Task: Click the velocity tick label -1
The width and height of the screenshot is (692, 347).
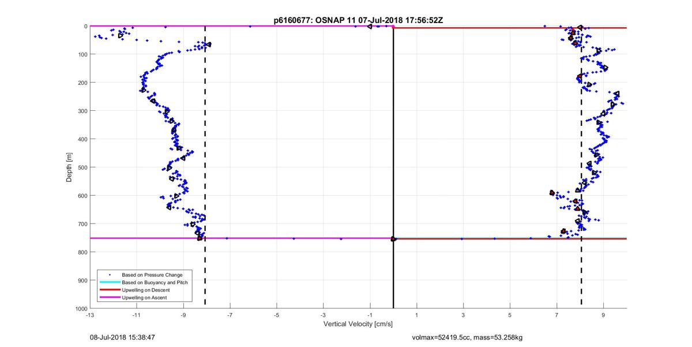Action: pos(370,316)
